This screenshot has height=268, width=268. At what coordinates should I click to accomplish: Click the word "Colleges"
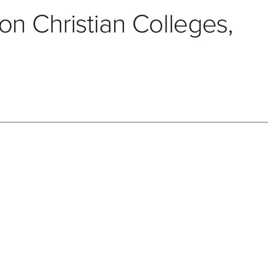coord(181,26)
